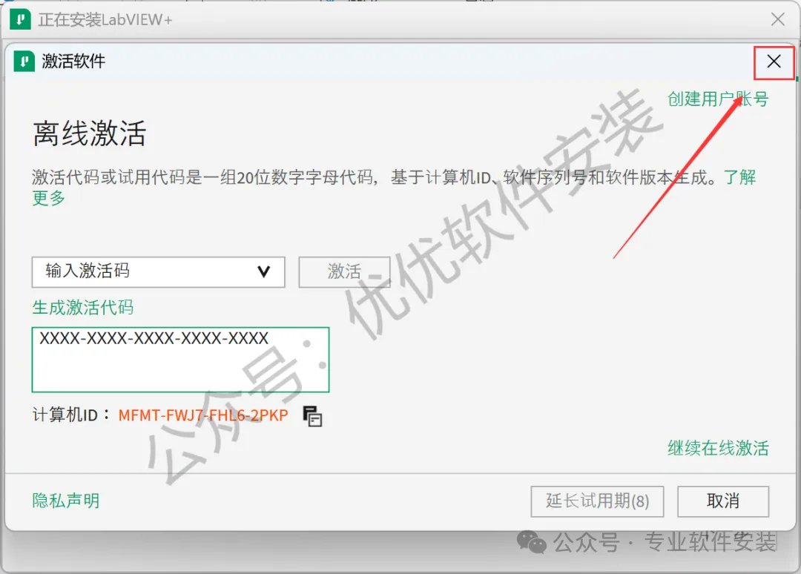Open 创建用户账号 link
Screen dimensions: 801x574
(718, 99)
